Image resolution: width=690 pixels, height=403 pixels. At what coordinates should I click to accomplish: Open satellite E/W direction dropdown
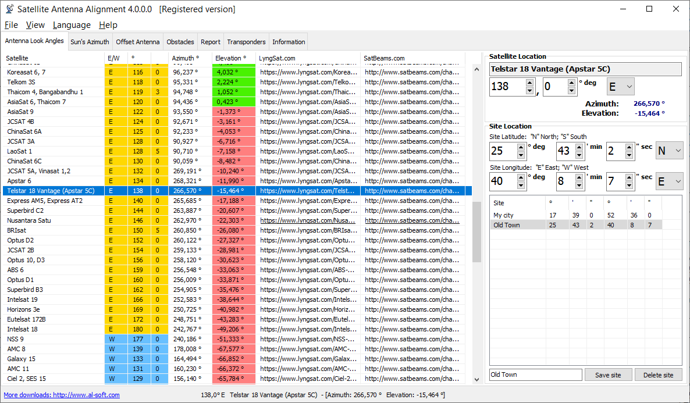[620, 87]
